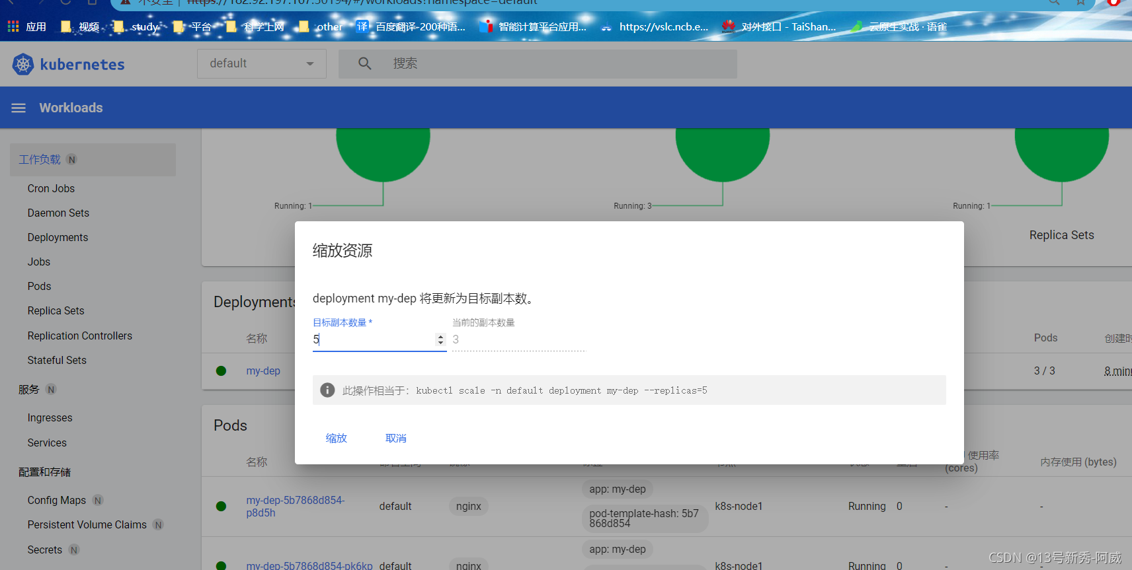Click the 搜索 search field
The height and width of the screenshot is (570, 1132).
click(538, 63)
